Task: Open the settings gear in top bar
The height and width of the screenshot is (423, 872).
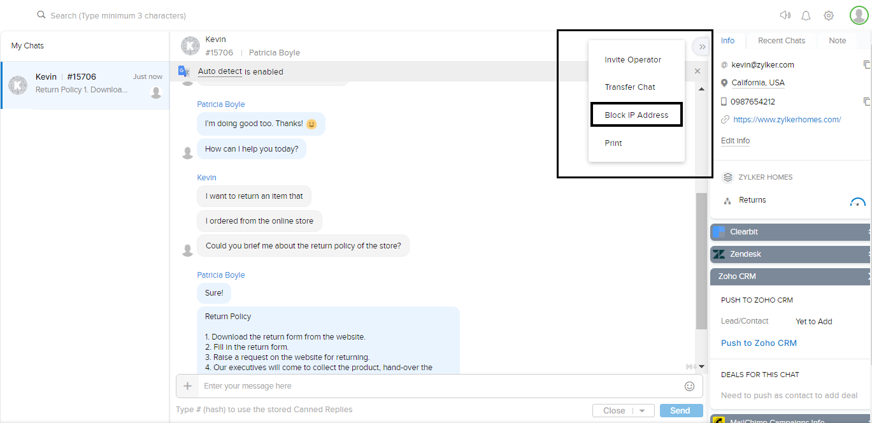Action: (x=829, y=15)
